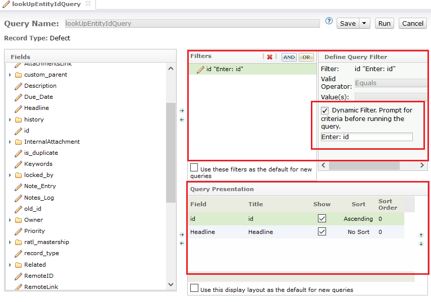The width and height of the screenshot is (431, 302).
Task: Open the help question mark icon
Action: coord(329,21)
